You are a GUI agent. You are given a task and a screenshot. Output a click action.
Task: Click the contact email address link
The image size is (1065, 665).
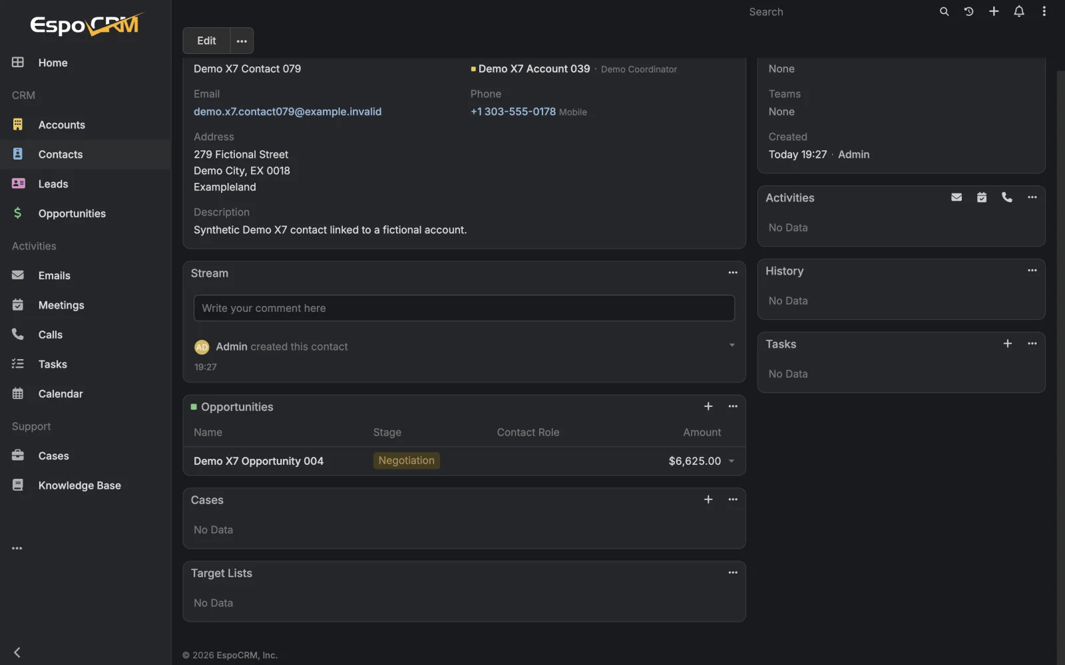[x=288, y=112]
